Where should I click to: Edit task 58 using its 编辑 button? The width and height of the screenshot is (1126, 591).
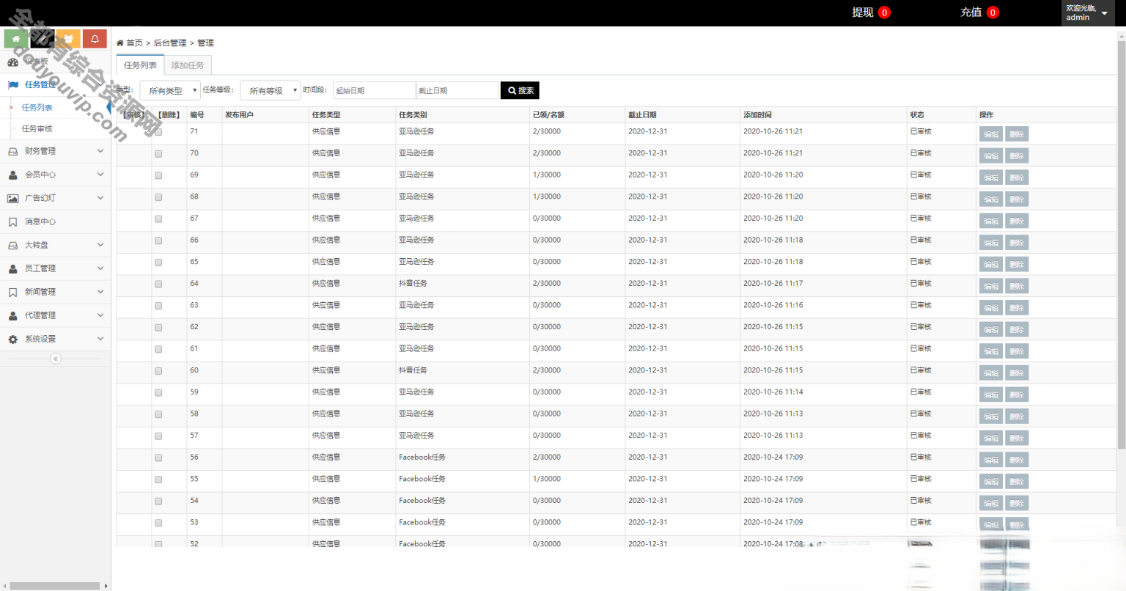(x=991, y=416)
